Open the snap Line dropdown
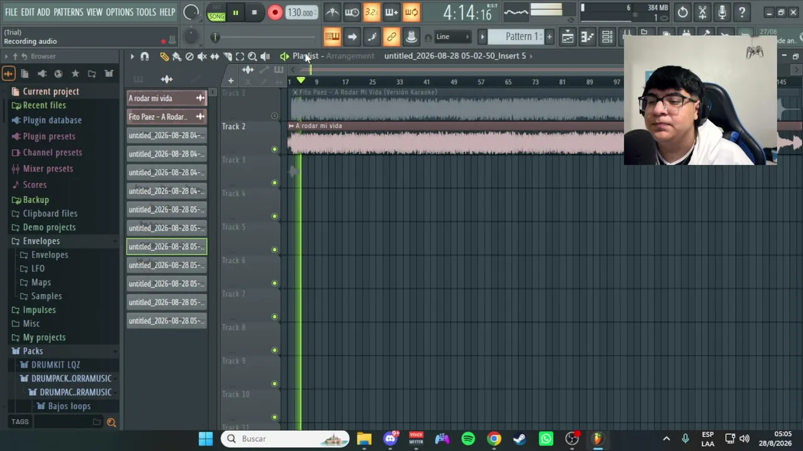803x451 pixels. tap(452, 37)
